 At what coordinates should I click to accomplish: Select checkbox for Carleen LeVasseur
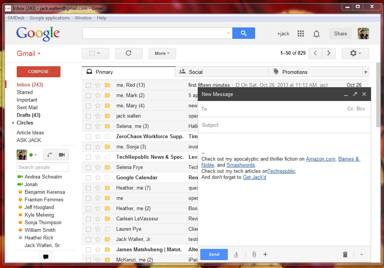tap(89, 219)
